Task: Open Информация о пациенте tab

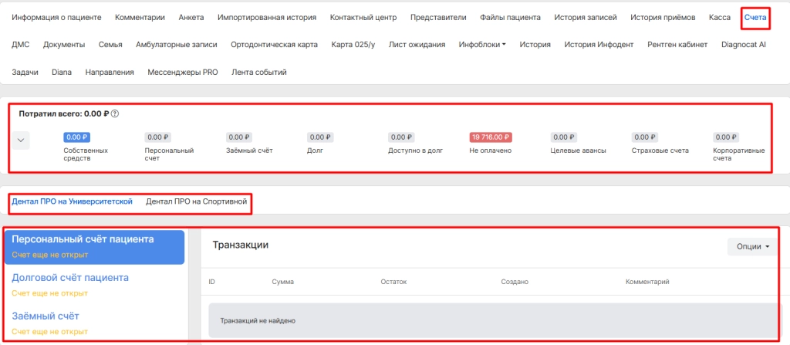Action: coord(56,17)
